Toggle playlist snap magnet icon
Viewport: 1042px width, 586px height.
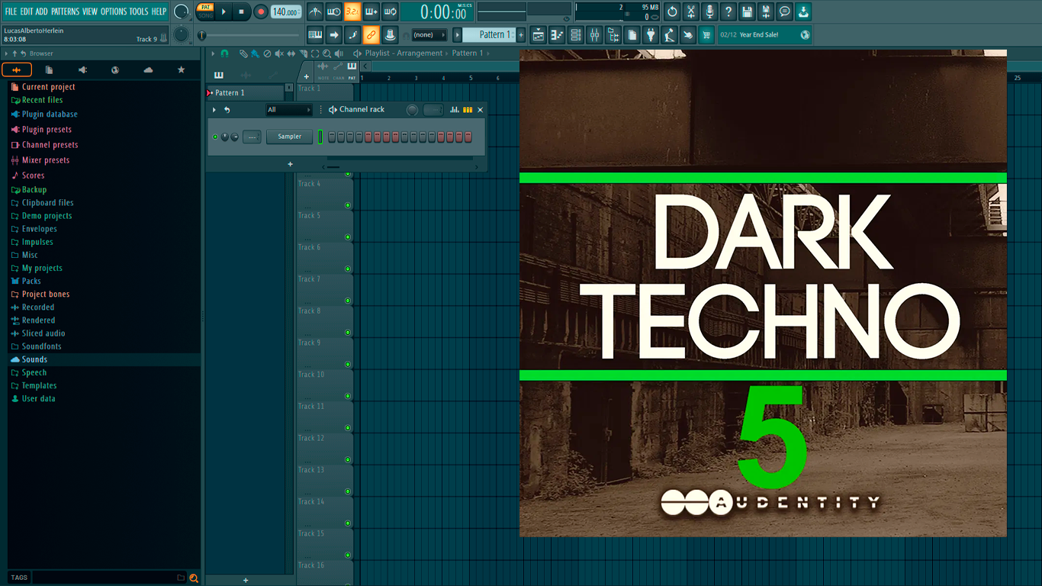pyautogui.click(x=224, y=53)
